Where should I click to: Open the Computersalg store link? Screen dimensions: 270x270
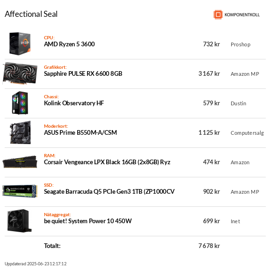coord(247,133)
